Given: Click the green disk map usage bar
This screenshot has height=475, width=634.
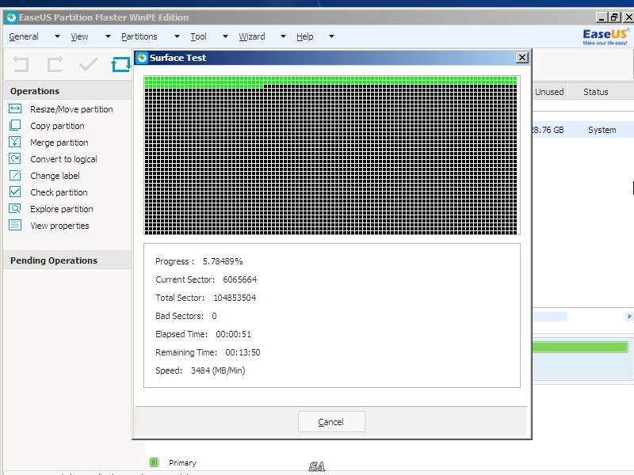Looking at the screenshot, I should 580,347.
